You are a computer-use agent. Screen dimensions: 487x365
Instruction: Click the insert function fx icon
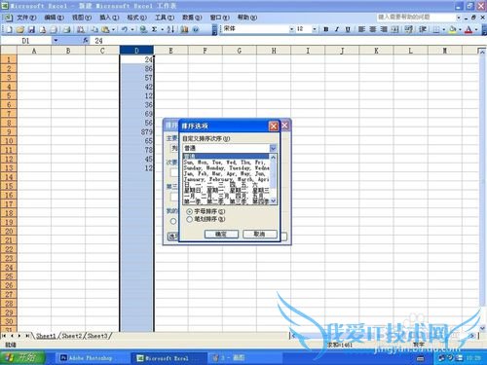(x=86, y=41)
